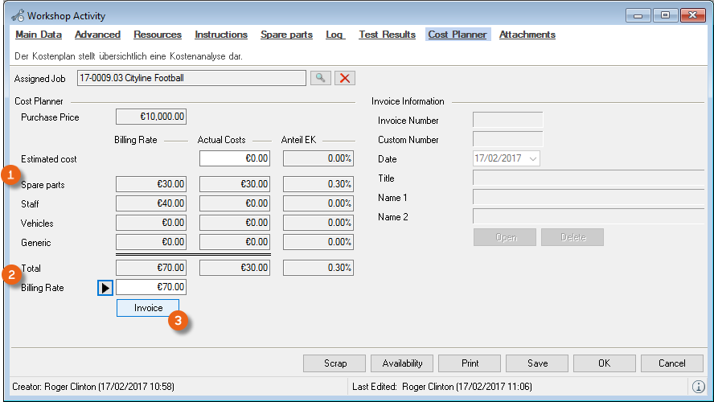Open the invoice Date dropdown
This screenshot has height=402, width=714.
[530, 159]
